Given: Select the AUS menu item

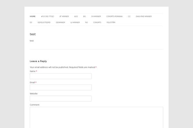Looking at the screenshot, I should [x=76, y=16].
